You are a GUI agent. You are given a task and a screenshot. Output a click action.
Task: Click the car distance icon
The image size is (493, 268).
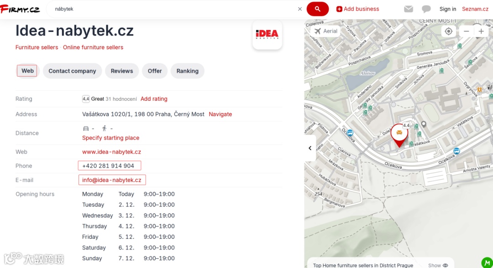coord(86,129)
